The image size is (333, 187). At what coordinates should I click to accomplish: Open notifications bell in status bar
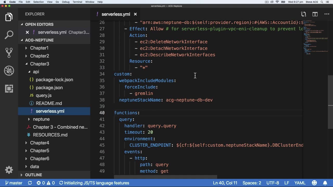[x=325, y=183]
